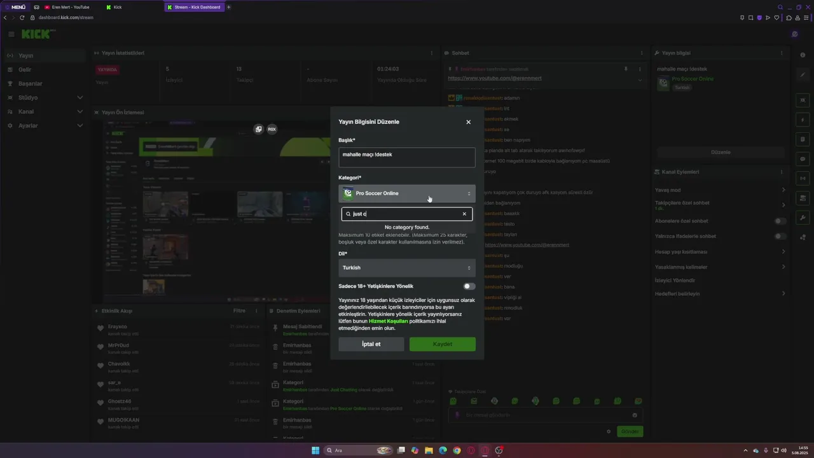Image resolution: width=814 pixels, height=458 pixels.
Task: Click the İptal et button
Action: (371, 344)
